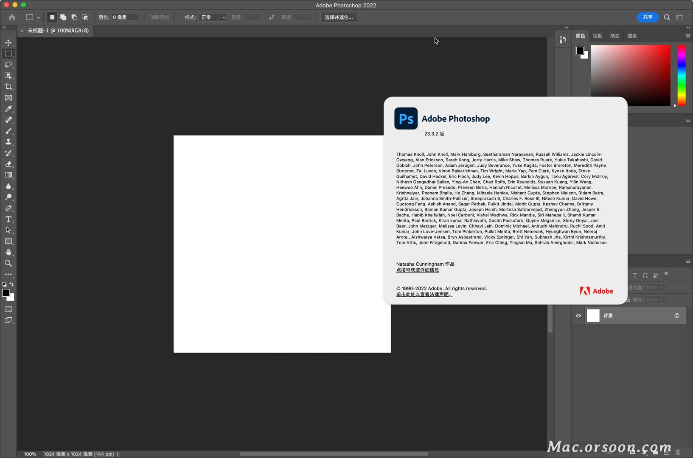The width and height of the screenshot is (693, 458).
Task: Hide the 背景 layer with eye icon
Action: [x=578, y=315]
